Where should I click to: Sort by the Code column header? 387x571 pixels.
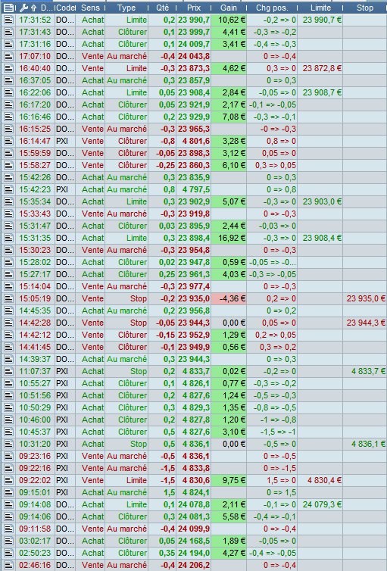pyautogui.click(x=66, y=8)
